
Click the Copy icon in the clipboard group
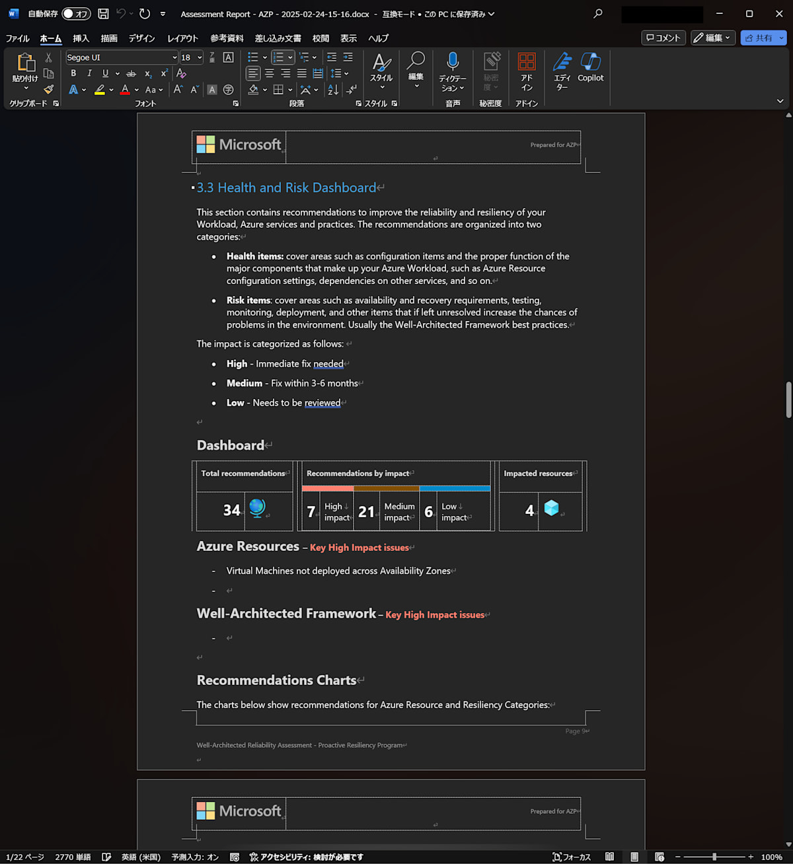(48, 73)
